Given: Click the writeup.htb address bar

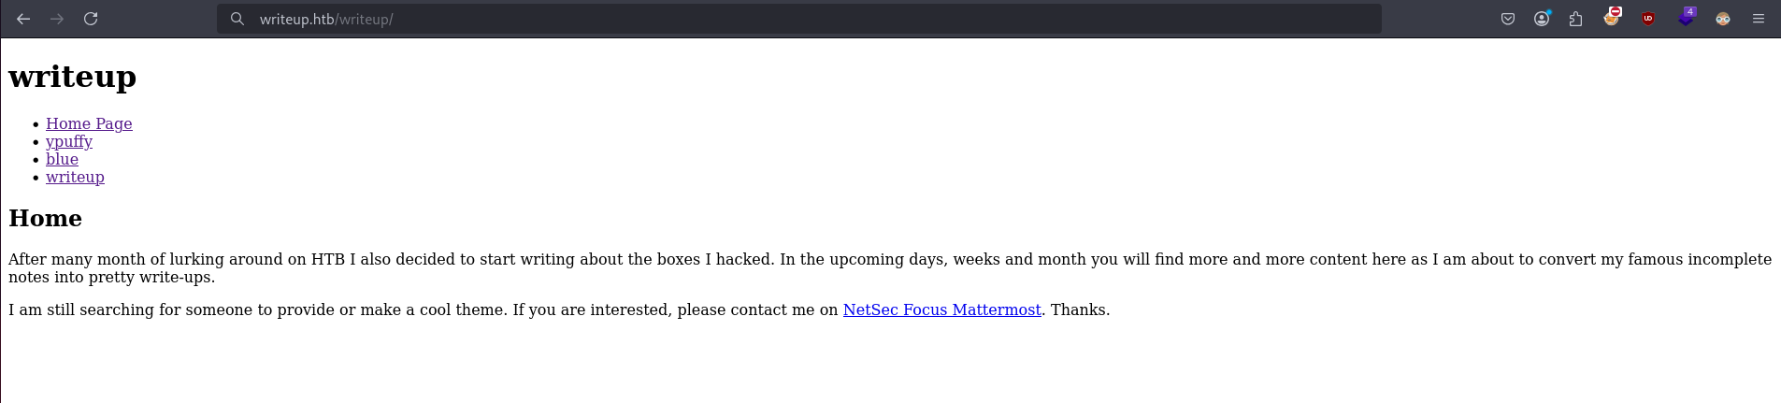Looking at the screenshot, I should tap(799, 19).
